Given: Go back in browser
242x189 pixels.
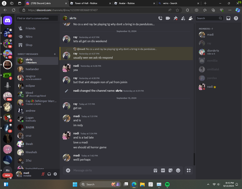Looking at the screenshot, I should (5, 10).
